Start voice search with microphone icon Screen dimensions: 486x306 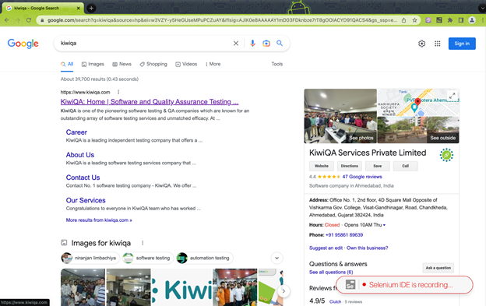pyautogui.click(x=252, y=44)
